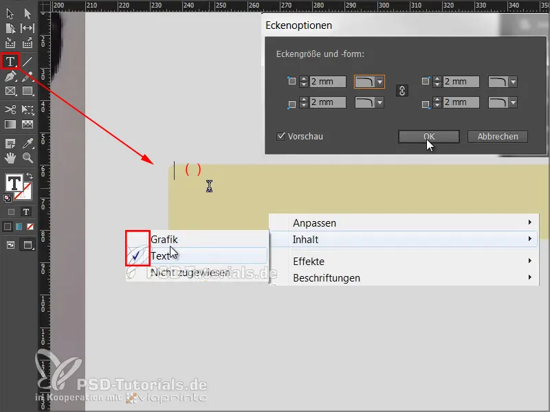
Task: Choose Nicht zugewiesen content type
Action: [197, 272]
